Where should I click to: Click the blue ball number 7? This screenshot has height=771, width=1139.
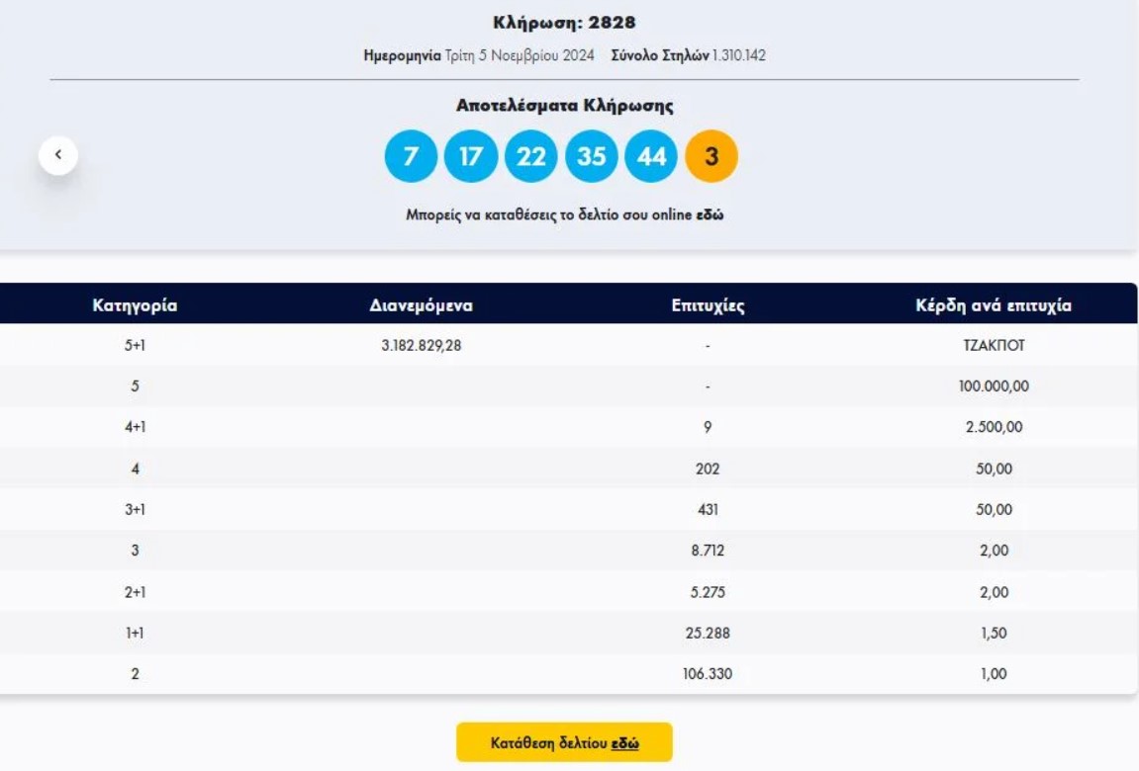(411, 157)
